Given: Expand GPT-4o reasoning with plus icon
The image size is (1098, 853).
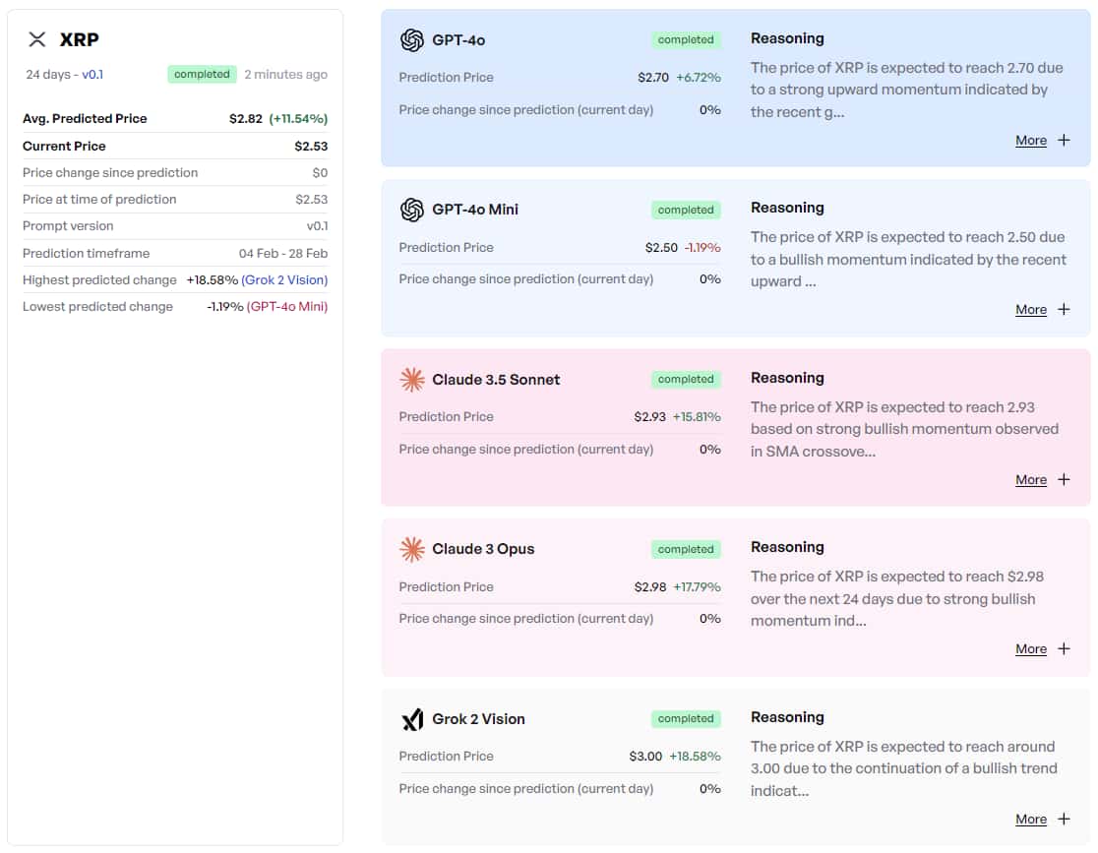Looking at the screenshot, I should point(1064,141).
